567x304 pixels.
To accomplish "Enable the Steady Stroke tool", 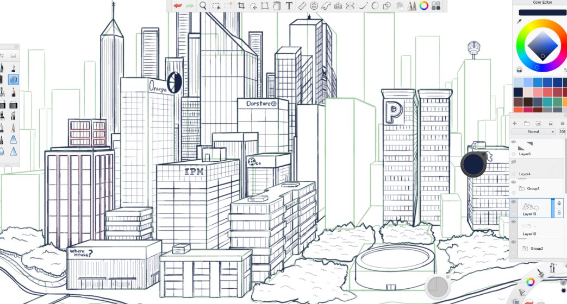I will coord(363,6).
